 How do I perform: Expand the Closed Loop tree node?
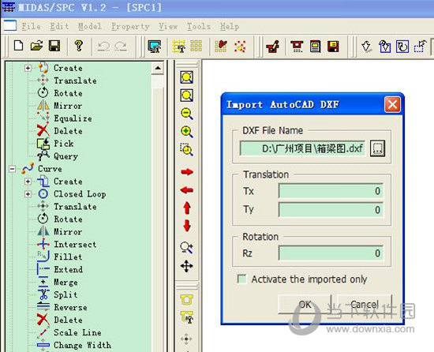(x=28, y=194)
